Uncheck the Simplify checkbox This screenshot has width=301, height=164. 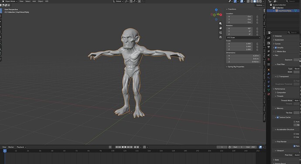point(276,48)
